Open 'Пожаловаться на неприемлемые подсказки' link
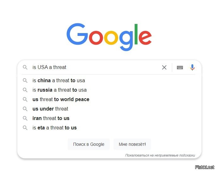Screen dimensions: 216x171 pos(160,155)
